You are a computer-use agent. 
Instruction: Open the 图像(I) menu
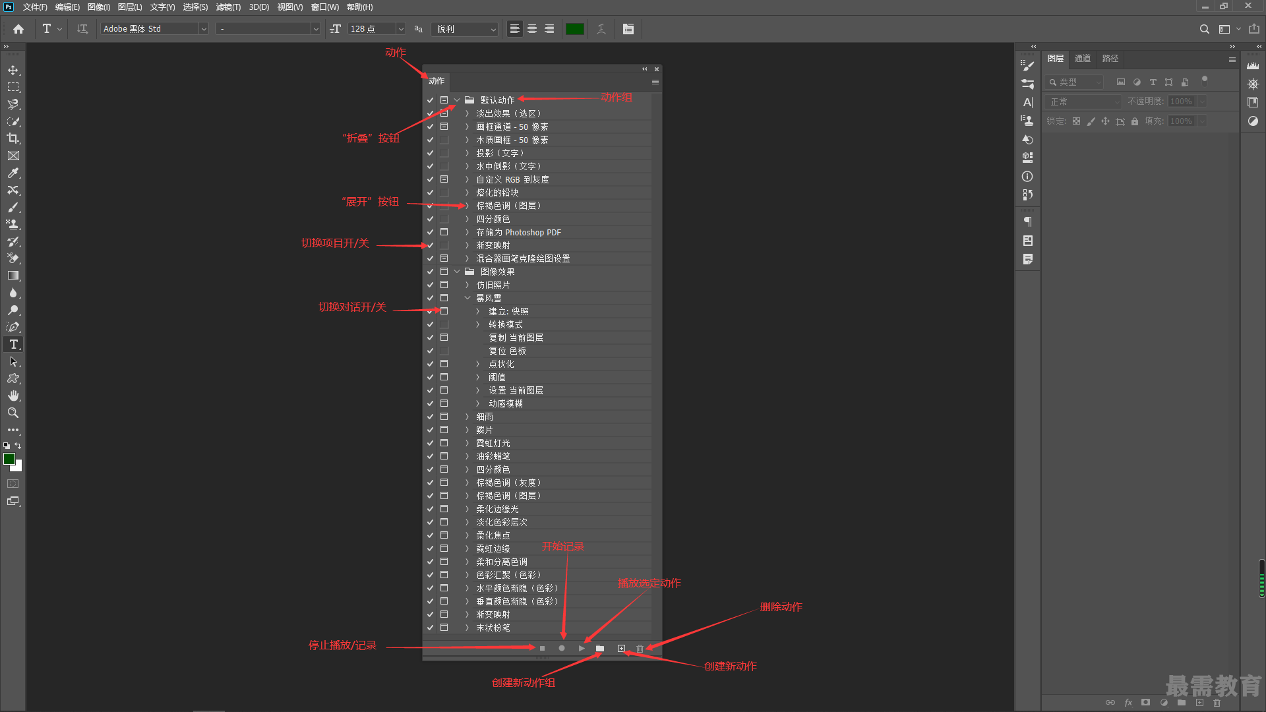pos(99,7)
